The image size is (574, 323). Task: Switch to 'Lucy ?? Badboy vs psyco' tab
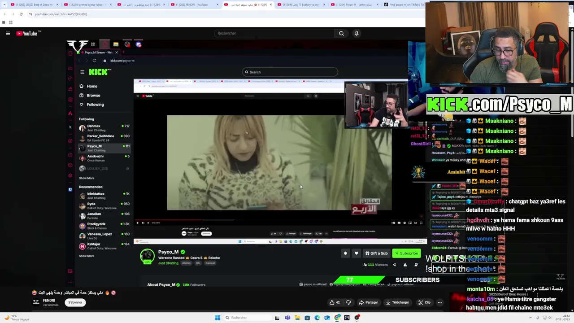pyautogui.click(x=300, y=4)
